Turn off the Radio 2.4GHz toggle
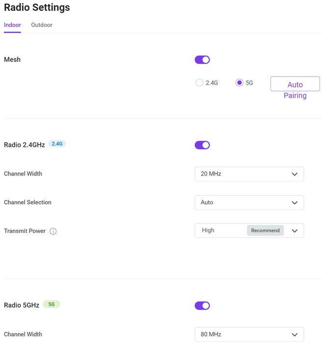Screen dimensions: 322x344 (x=202, y=145)
